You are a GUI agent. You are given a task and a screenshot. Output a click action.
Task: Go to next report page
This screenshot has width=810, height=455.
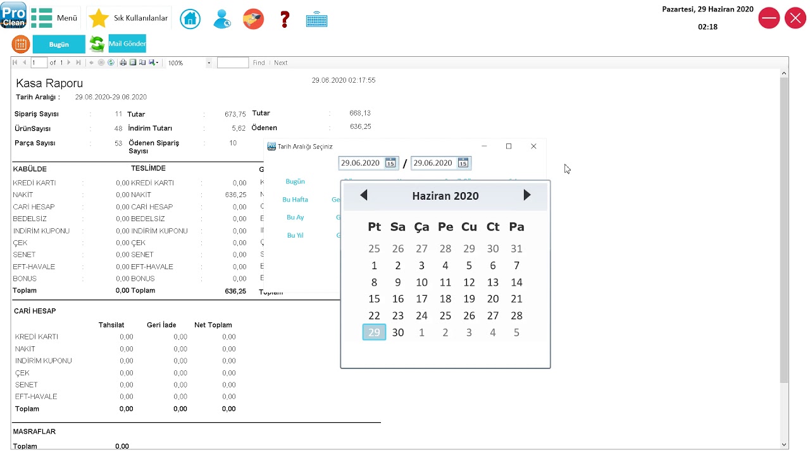(x=69, y=63)
